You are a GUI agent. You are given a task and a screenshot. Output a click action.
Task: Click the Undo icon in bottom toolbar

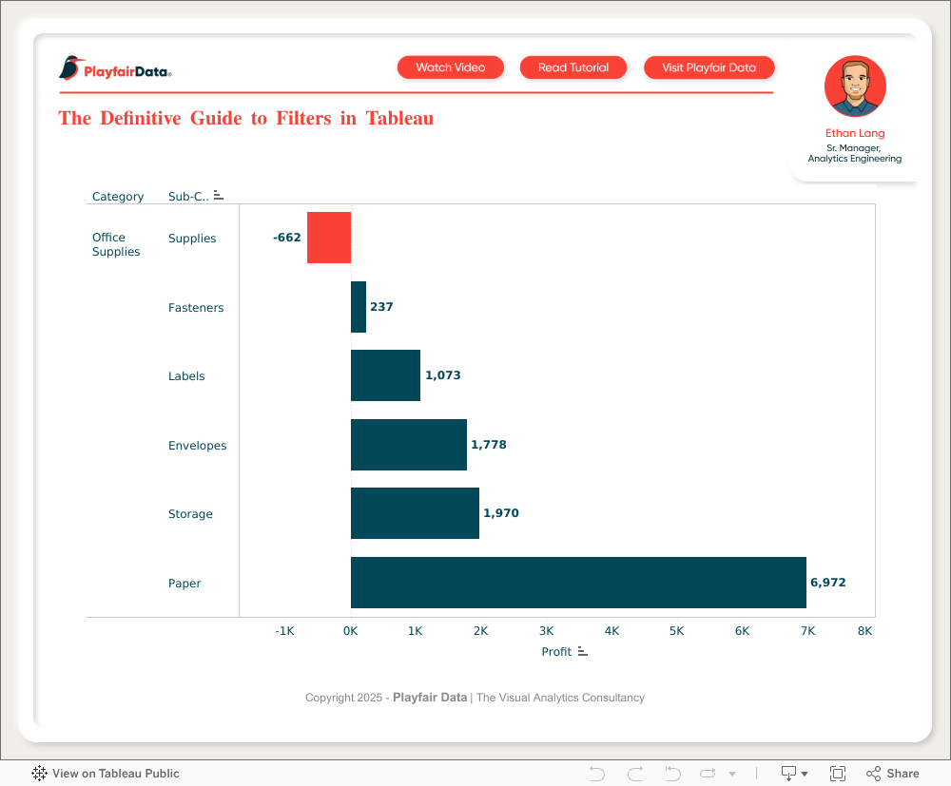click(597, 774)
